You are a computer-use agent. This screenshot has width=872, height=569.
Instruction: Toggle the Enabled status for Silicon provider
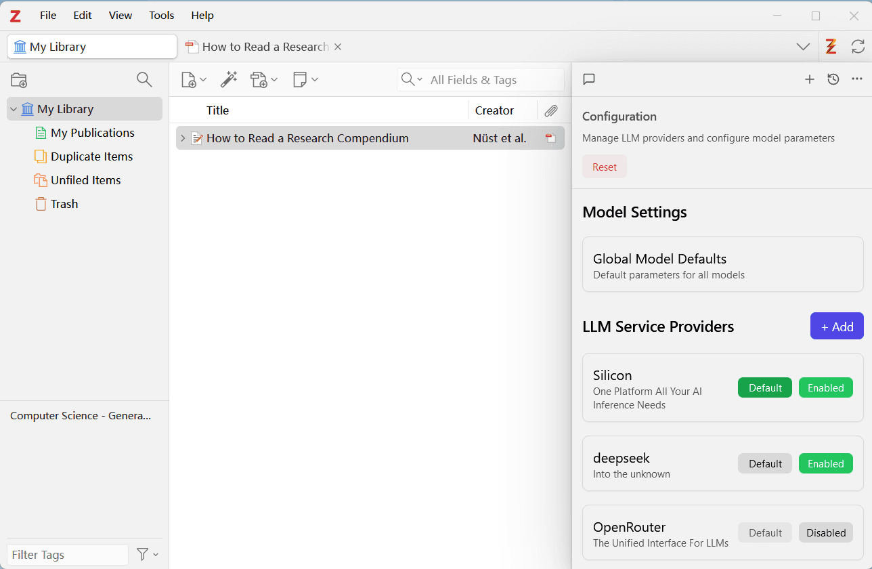pos(825,387)
